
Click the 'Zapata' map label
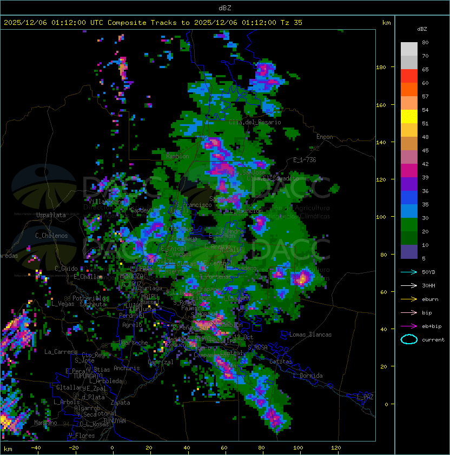coord(120,403)
